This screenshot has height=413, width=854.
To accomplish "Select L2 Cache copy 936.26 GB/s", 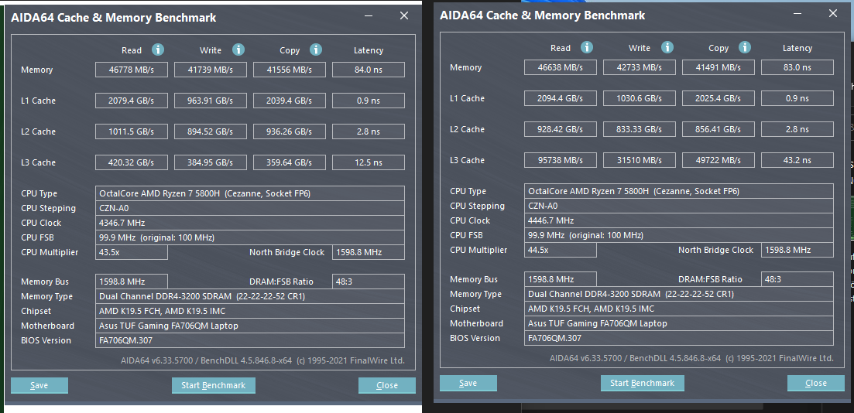I will coord(290,131).
